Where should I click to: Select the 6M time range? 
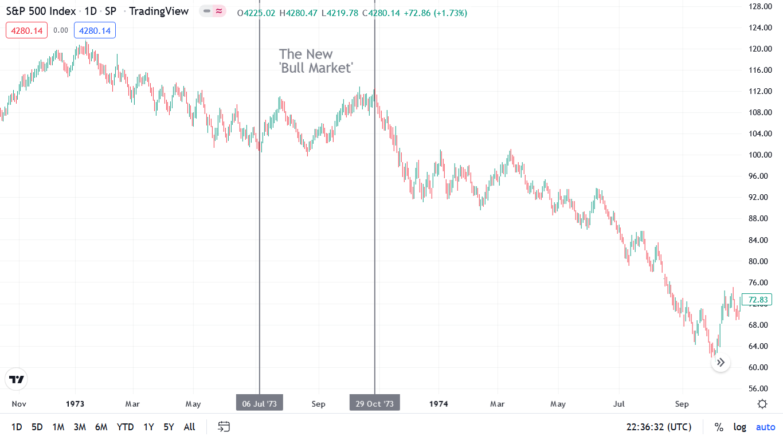coord(101,427)
